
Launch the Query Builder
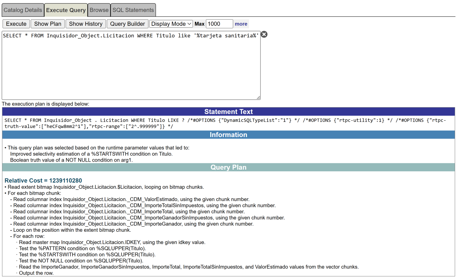tap(127, 24)
